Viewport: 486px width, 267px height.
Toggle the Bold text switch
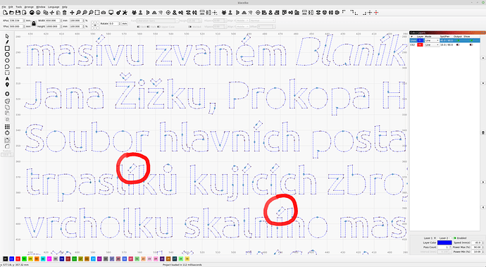[139, 27]
